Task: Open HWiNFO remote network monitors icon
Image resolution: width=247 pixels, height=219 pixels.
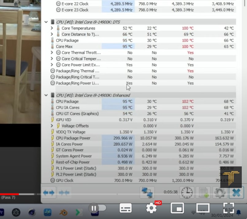Action: tap(147, 193)
